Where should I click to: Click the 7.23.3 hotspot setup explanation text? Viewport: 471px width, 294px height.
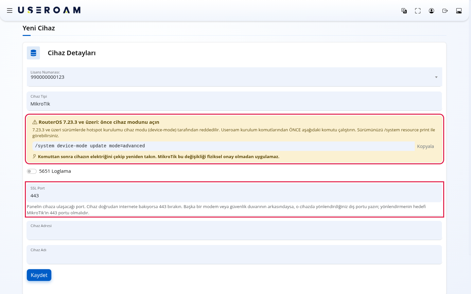(234, 133)
